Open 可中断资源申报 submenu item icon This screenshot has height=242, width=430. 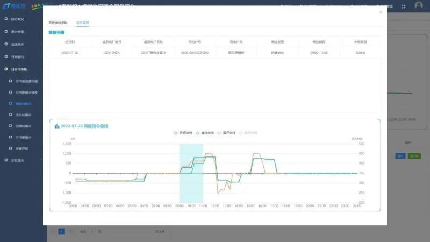coord(10,81)
